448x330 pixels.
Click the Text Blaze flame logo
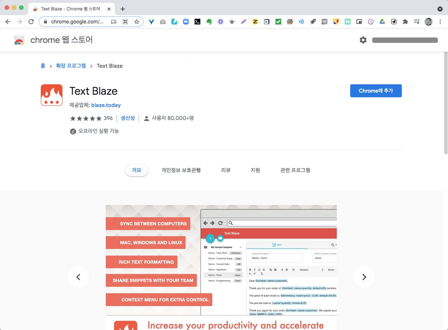pos(52,95)
